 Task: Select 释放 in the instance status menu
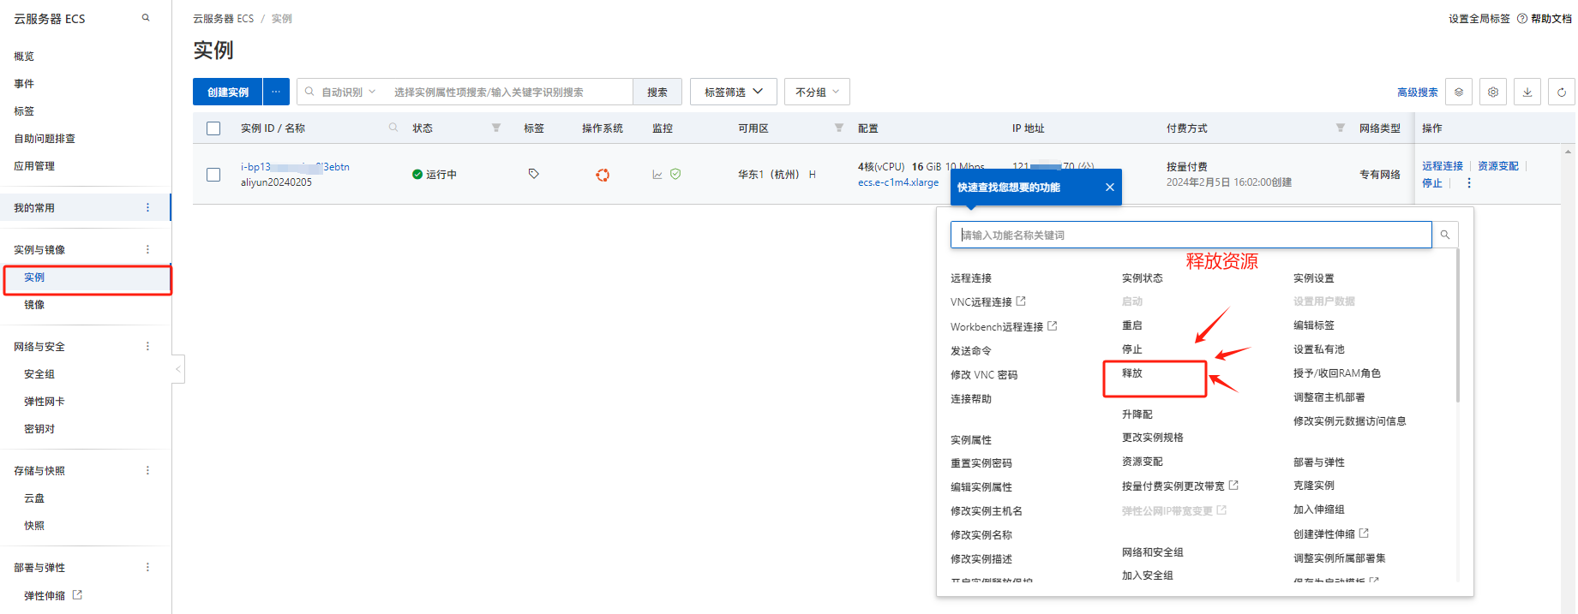coord(1132,373)
